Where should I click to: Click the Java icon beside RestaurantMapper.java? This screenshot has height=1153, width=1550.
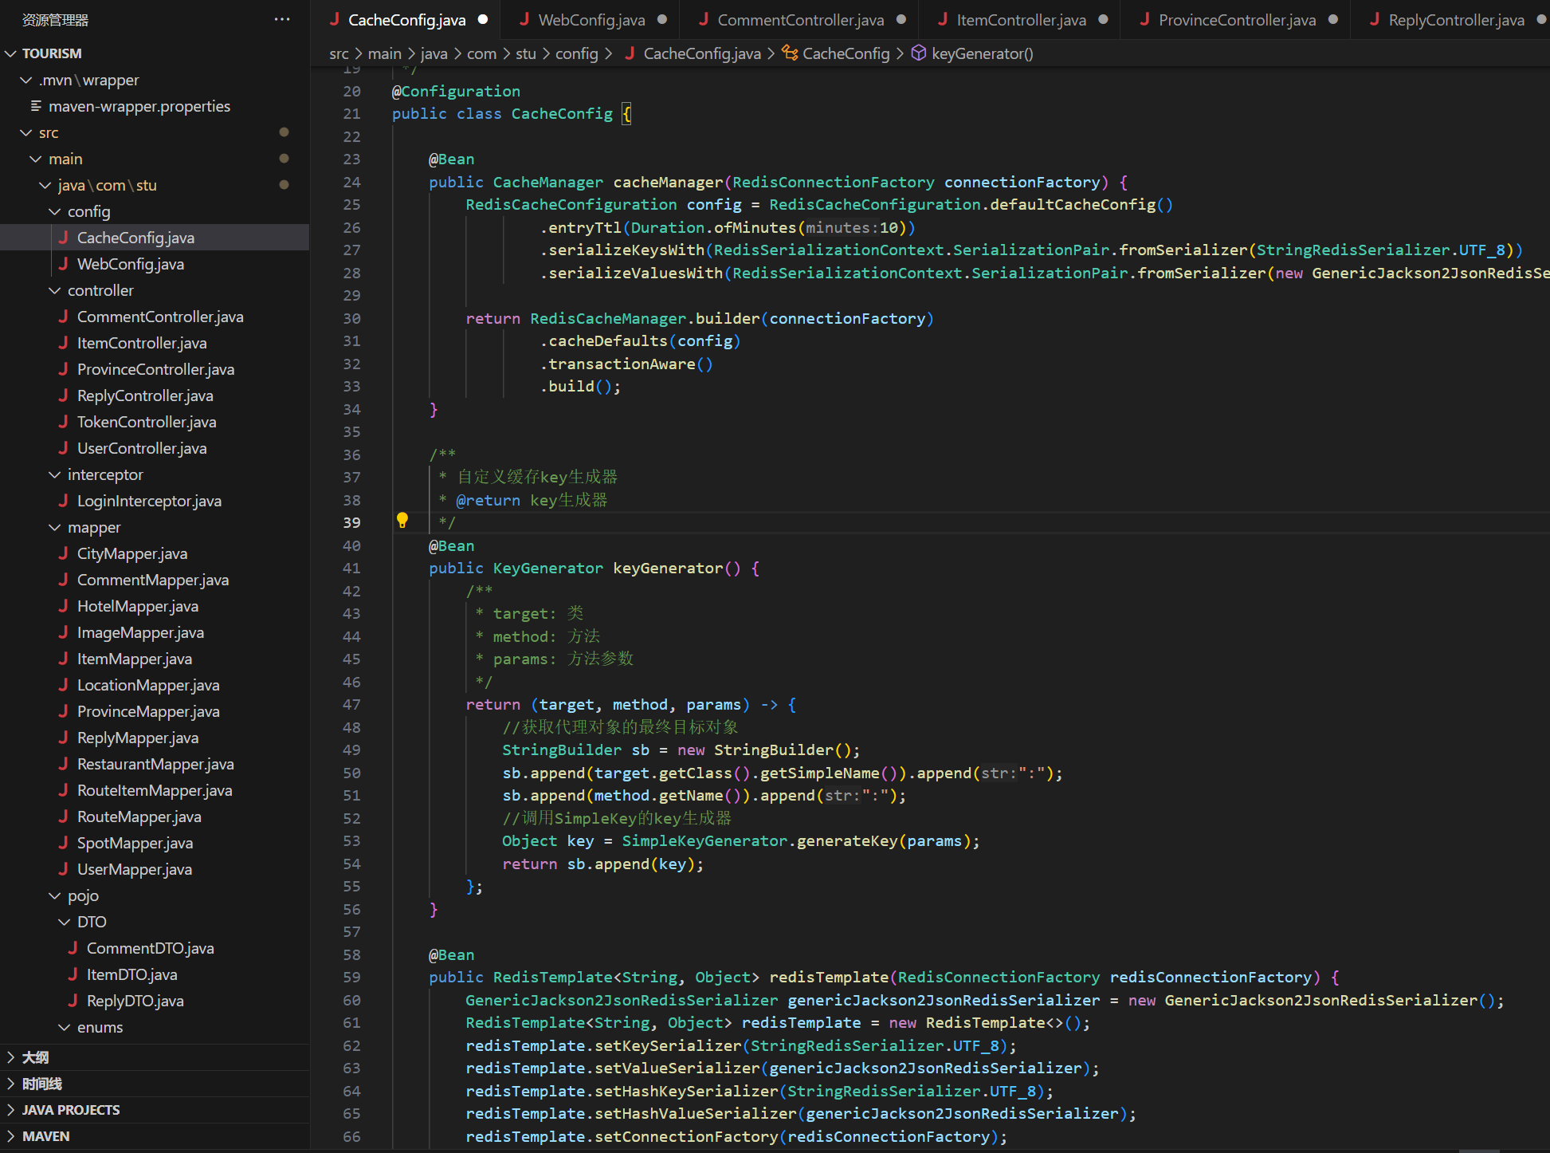63,763
